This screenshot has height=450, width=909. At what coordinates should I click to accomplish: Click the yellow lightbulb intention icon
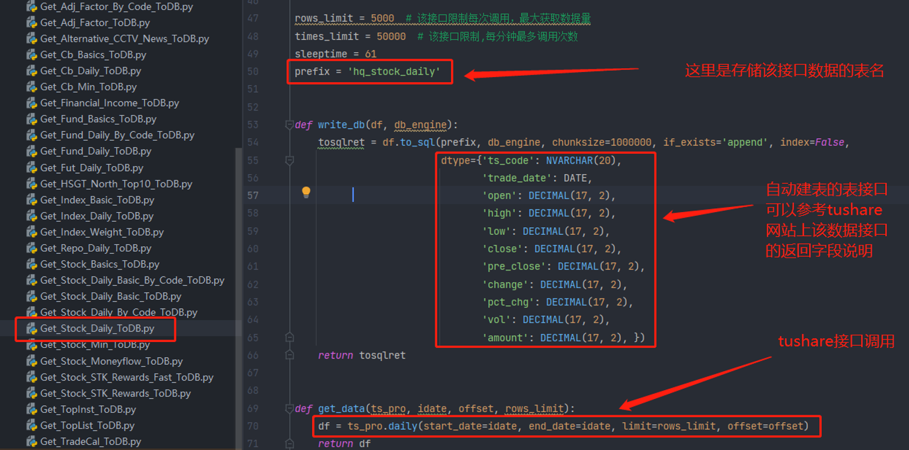click(x=306, y=192)
